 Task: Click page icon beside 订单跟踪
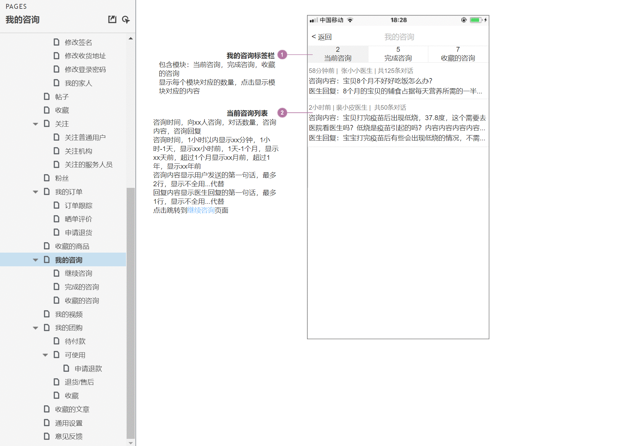coord(56,205)
